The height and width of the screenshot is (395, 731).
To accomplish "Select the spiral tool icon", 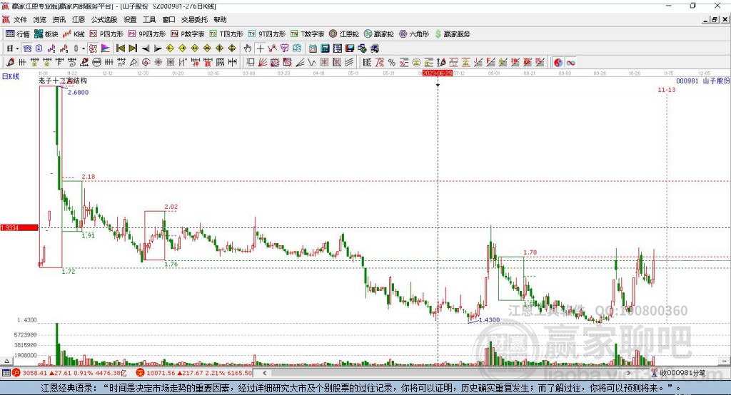I will coord(72,63).
